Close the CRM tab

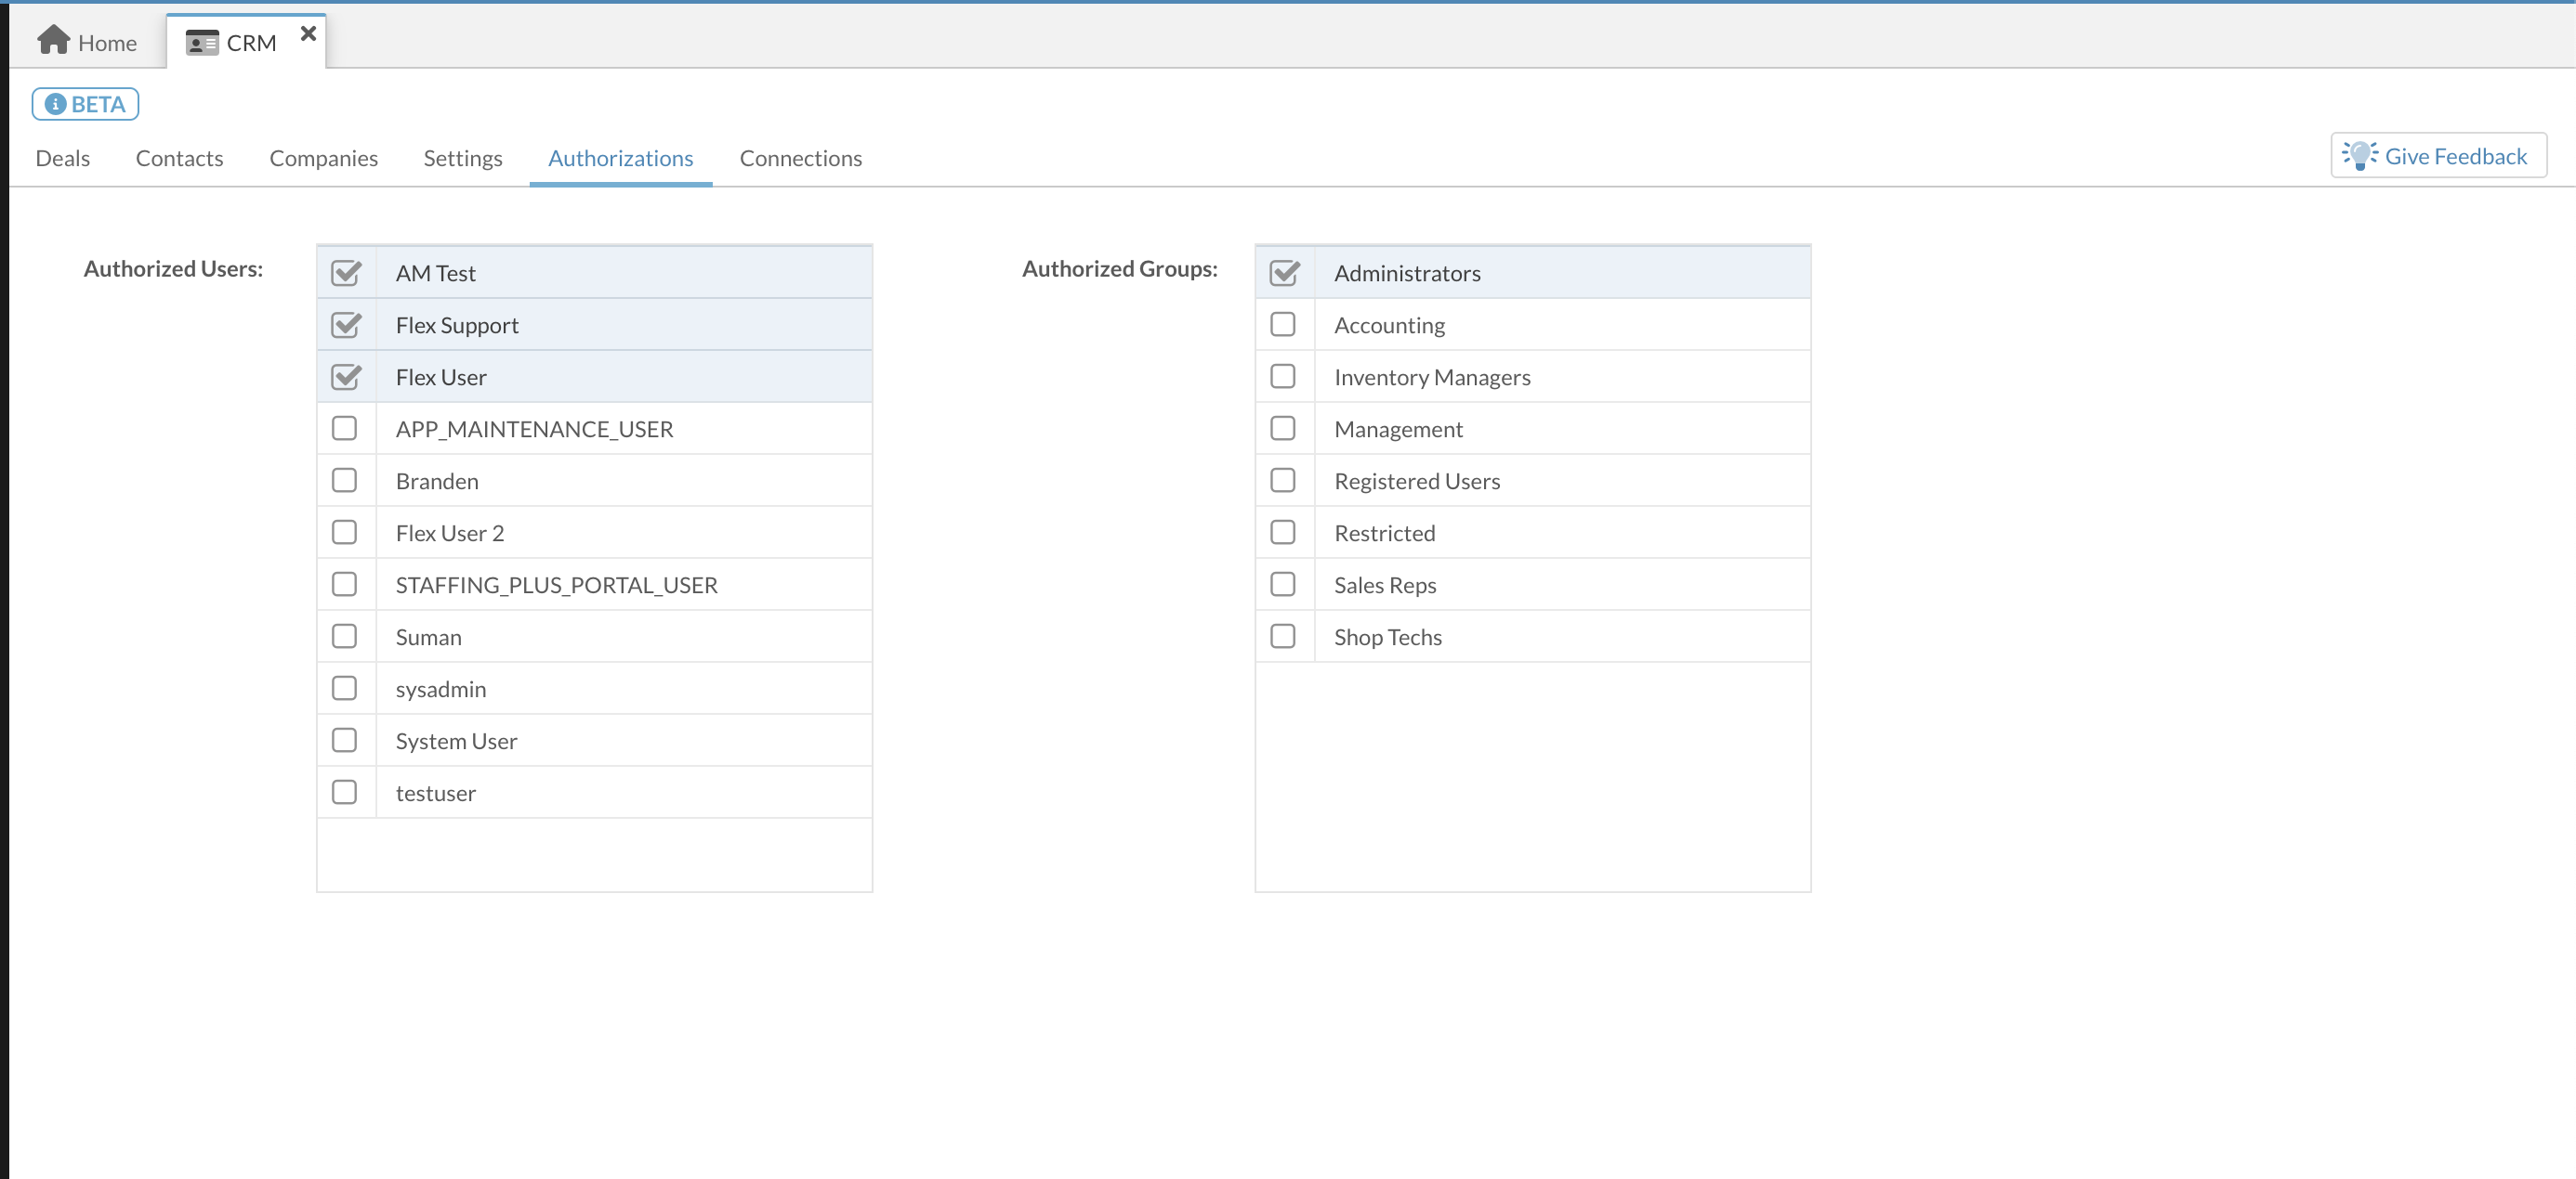click(308, 34)
